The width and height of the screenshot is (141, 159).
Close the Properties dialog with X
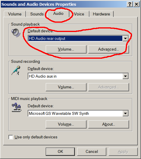coord(136,4)
